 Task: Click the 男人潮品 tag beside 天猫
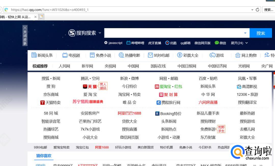point(103,86)
